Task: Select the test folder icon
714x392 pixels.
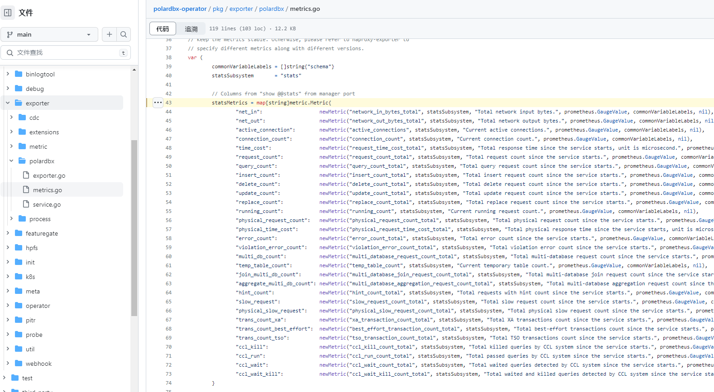Action: coord(15,378)
